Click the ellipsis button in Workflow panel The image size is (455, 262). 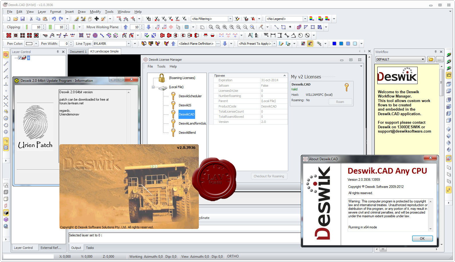pos(439,59)
